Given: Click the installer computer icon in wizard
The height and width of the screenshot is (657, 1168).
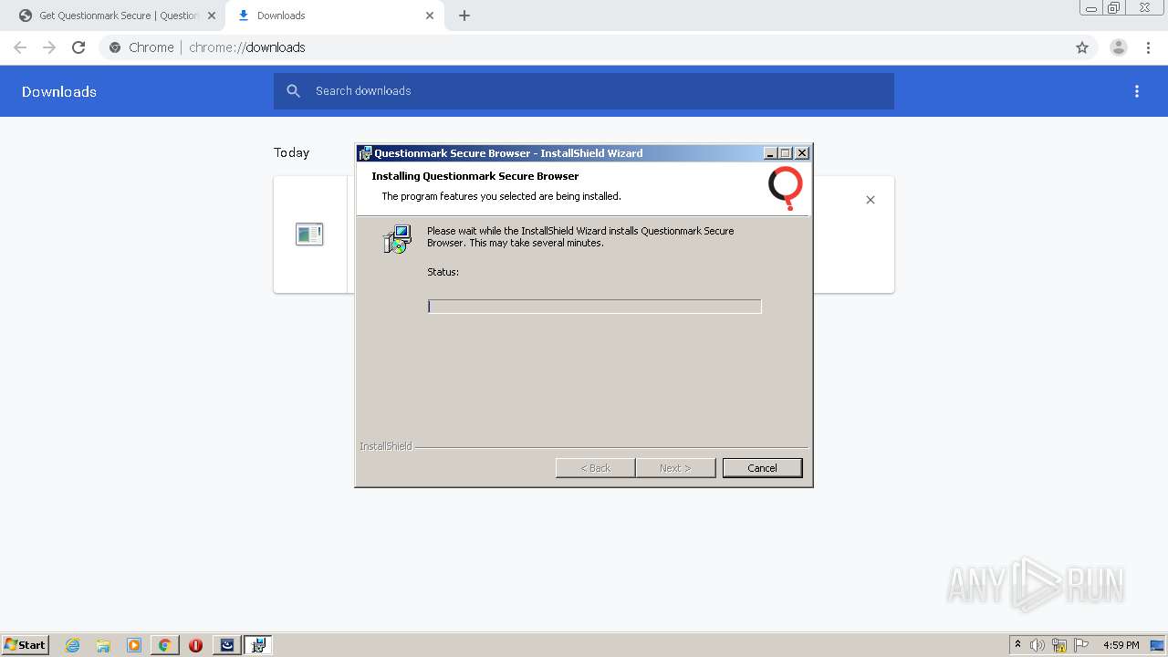Looking at the screenshot, I should pos(398,239).
